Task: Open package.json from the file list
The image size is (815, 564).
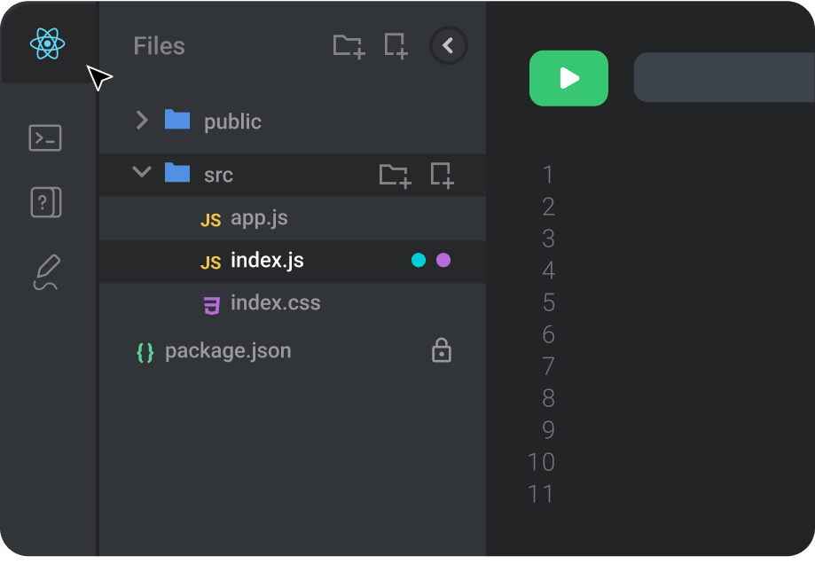Action: [x=227, y=351]
